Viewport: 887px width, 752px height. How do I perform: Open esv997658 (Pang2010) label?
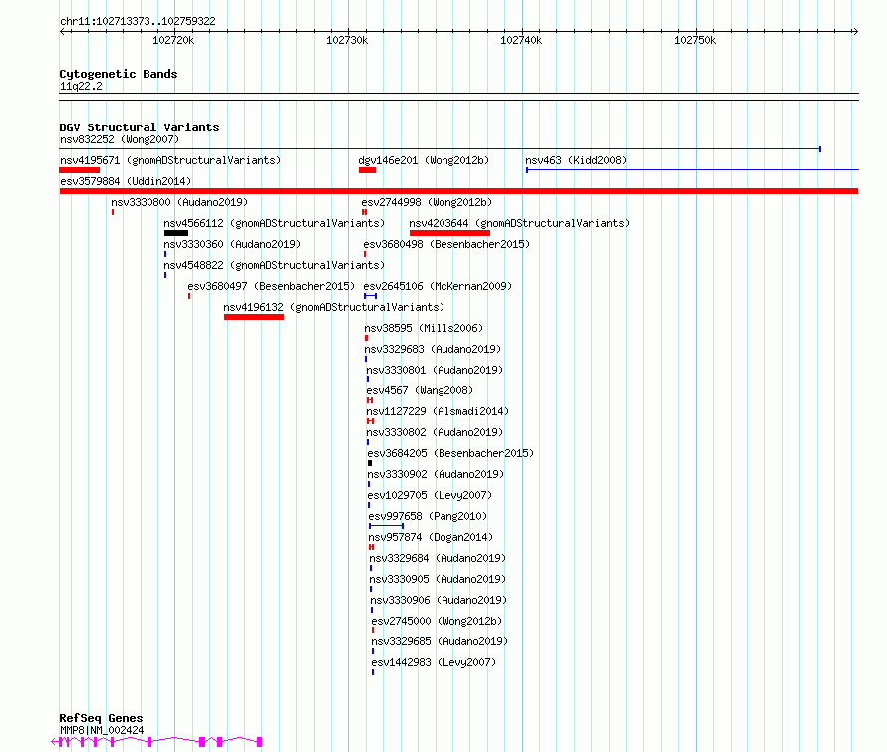click(x=428, y=516)
